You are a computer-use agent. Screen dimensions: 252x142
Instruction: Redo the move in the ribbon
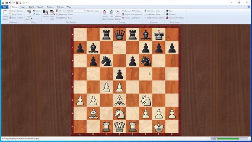click(x=37, y=14)
